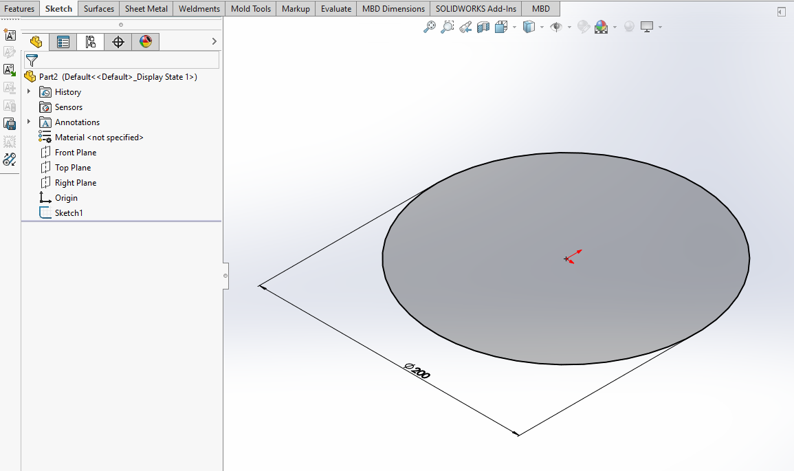
Task: Open the DimXpertManager crosshair tab
Action: (118, 42)
